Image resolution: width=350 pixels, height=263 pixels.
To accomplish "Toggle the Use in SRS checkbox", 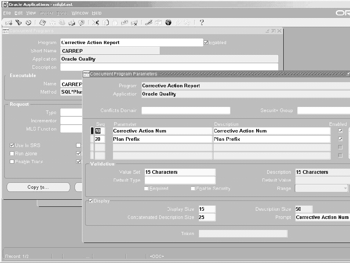I will click(x=12, y=145).
